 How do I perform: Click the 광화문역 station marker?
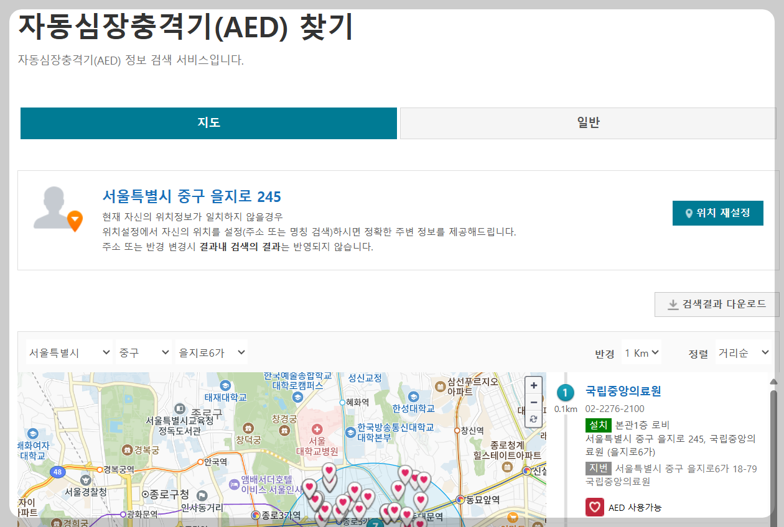[x=123, y=514]
